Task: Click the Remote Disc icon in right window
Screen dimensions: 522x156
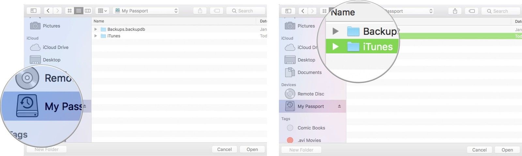Action: click(290, 94)
